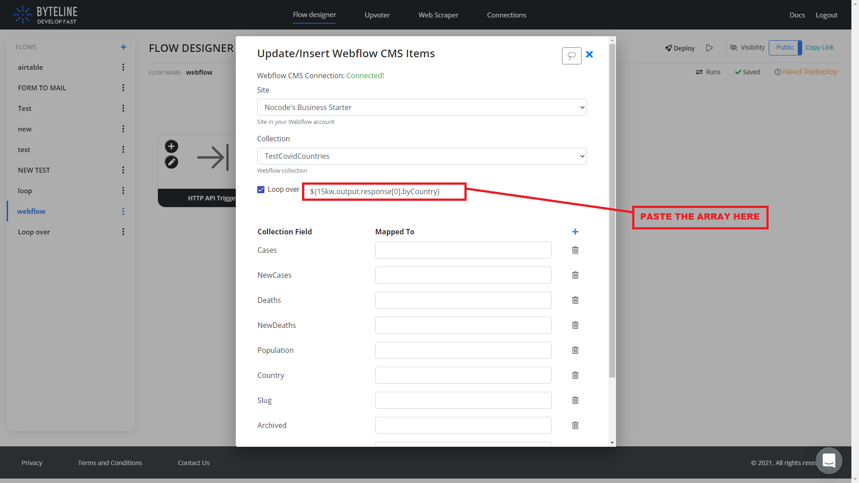Click dialog scrollbar down arrow
859x483 pixels.
pyautogui.click(x=612, y=443)
